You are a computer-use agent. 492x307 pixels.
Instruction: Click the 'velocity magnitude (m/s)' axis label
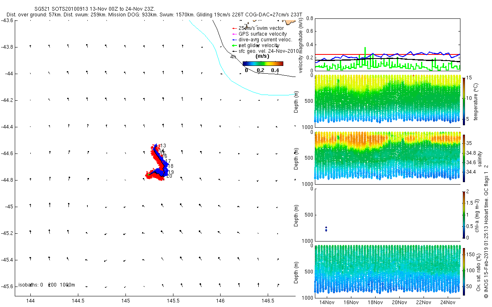301,45
